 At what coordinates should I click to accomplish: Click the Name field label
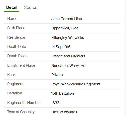click(12, 19)
